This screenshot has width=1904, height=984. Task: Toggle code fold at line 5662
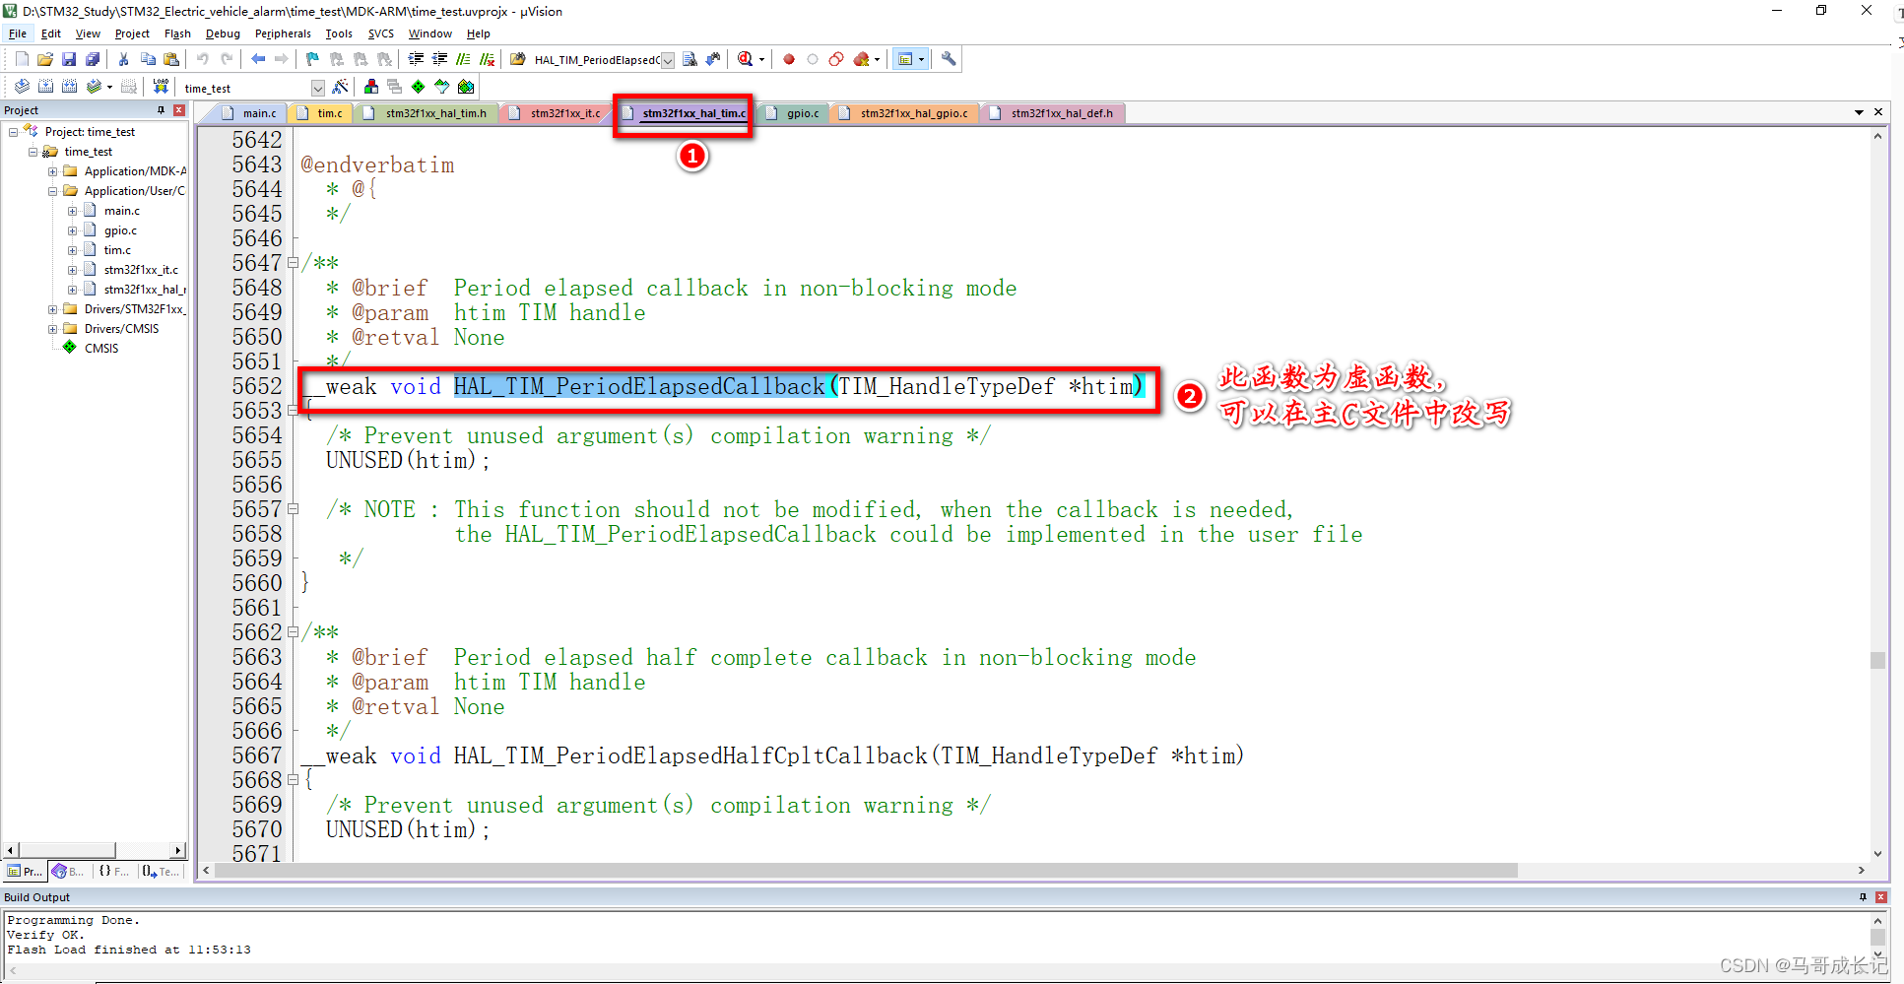point(293,632)
